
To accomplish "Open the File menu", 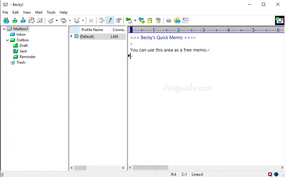I will click(x=5, y=12).
